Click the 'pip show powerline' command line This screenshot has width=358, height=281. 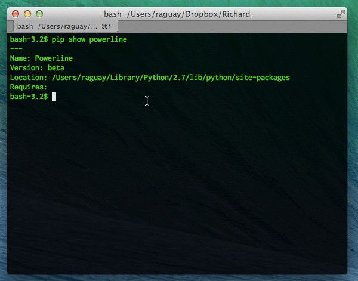[69, 39]
